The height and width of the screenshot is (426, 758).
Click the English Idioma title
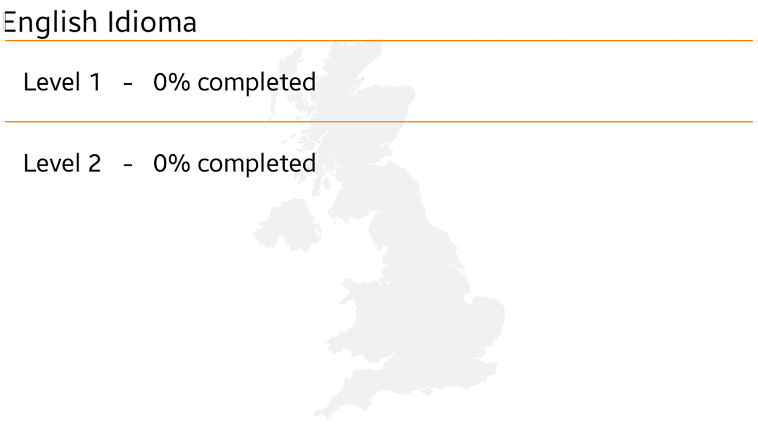(100, 22)
